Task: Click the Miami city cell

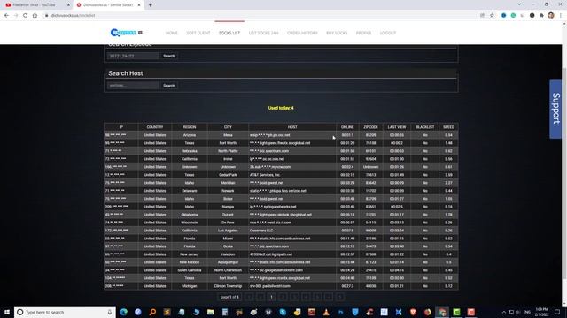Action: click(x=228, y=238)
